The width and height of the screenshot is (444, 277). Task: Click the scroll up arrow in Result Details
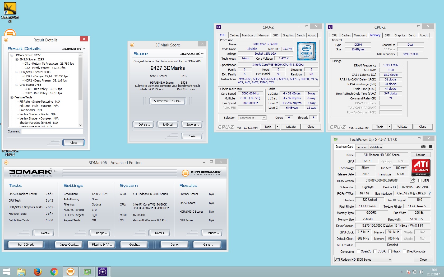click(80, 55)
